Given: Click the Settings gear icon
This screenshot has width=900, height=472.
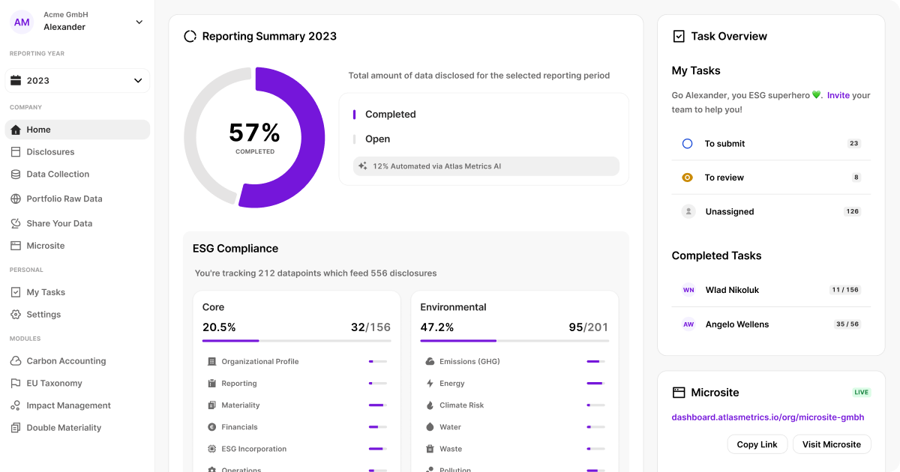Looking at the screenshot, I should coord(16,315).
